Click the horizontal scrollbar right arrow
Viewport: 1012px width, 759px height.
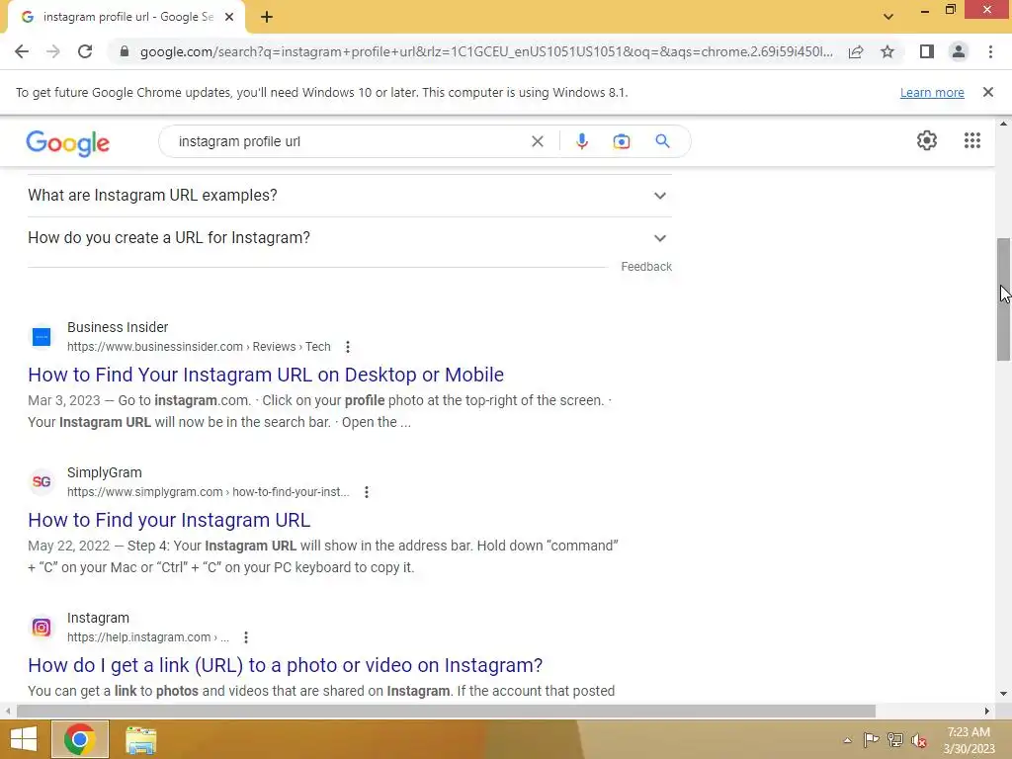(987, 712)
